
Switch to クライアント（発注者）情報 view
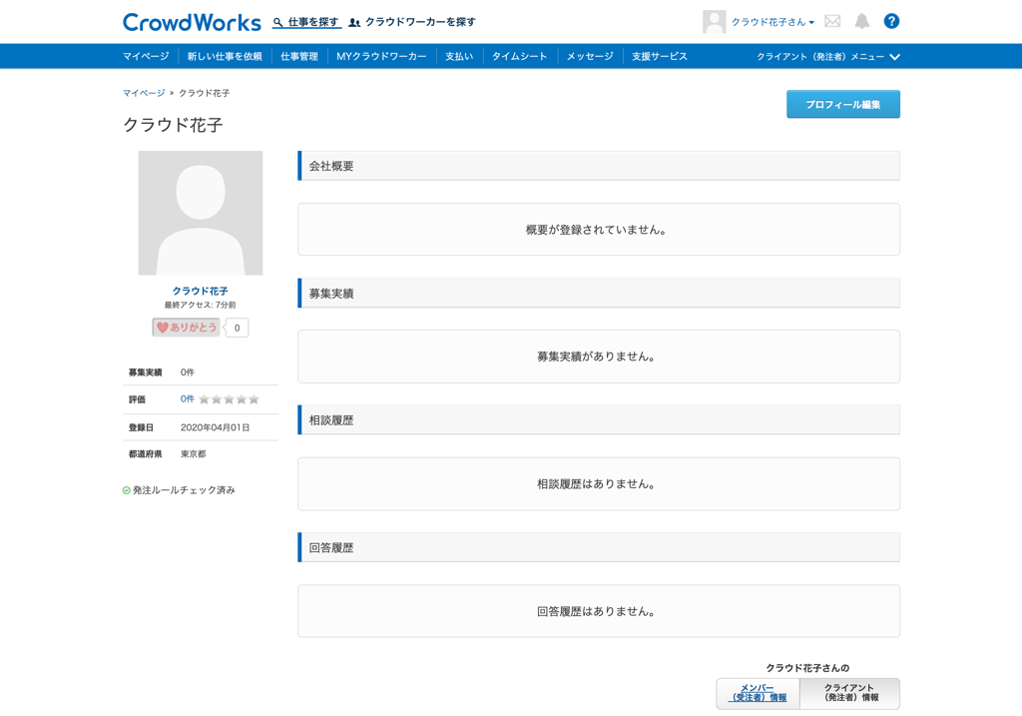click(849, 693)
